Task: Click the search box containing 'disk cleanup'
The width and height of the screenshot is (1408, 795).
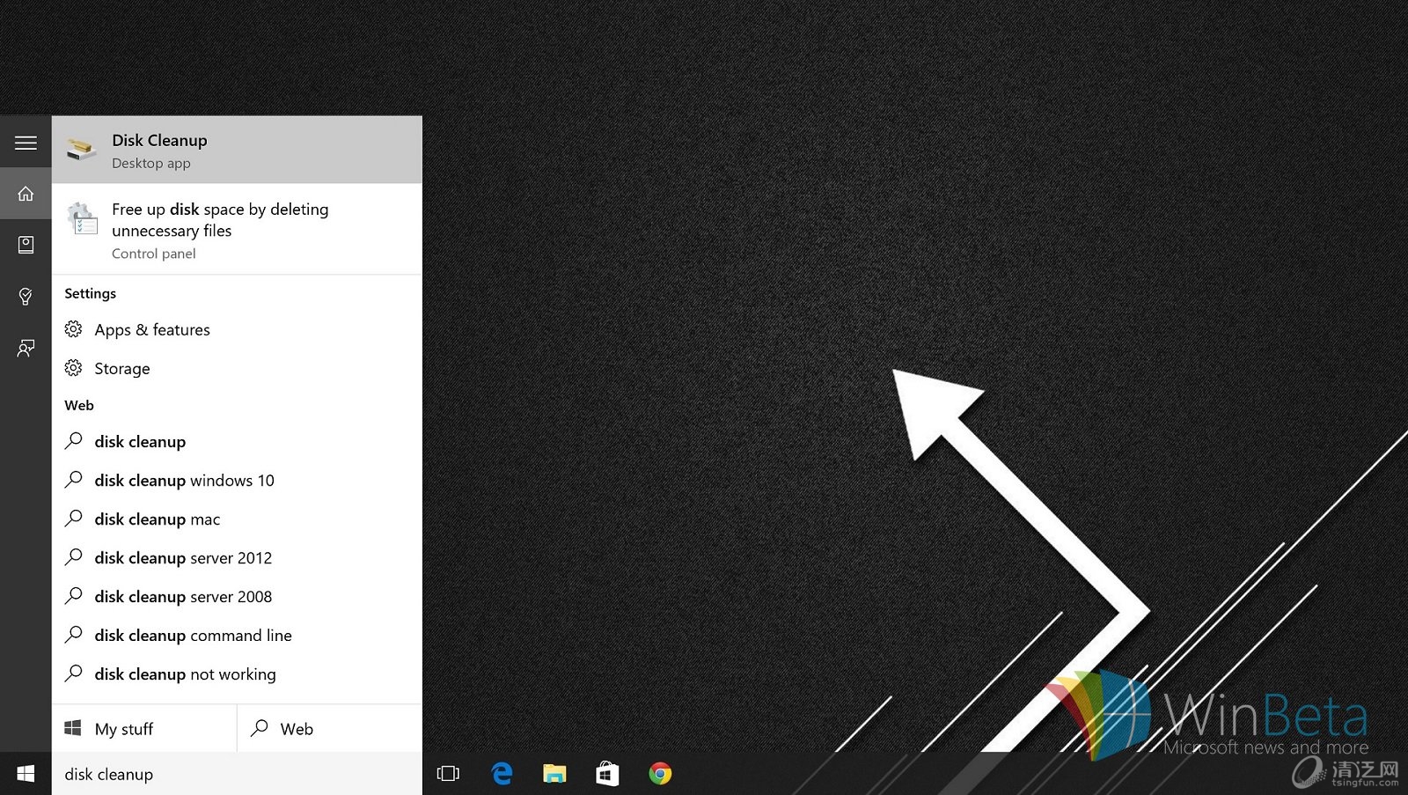Action: tap(237, 774)
